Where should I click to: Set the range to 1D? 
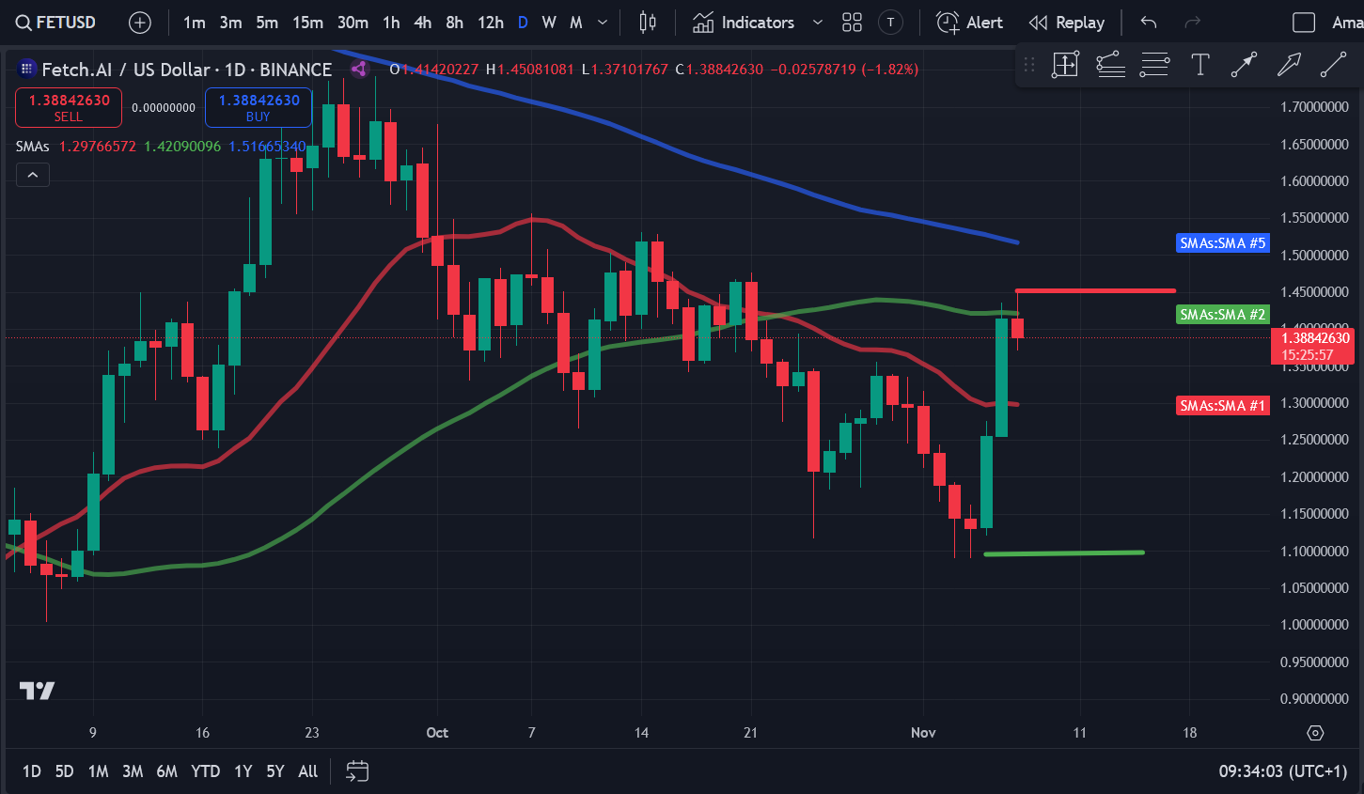tap(31, 771)
